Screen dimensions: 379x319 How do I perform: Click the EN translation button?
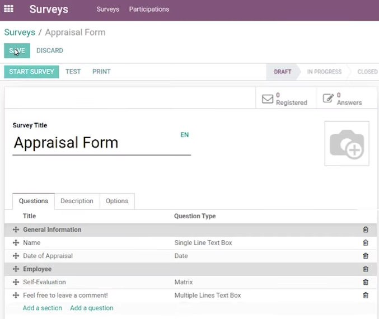coord(184,135)
